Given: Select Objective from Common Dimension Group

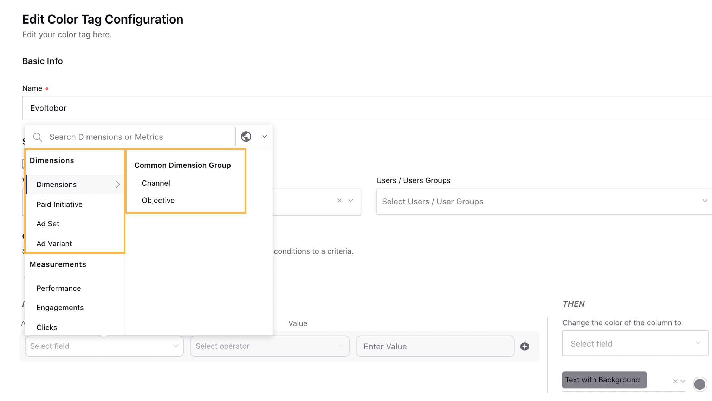Looking at the screenshot, I should point(157,200).
